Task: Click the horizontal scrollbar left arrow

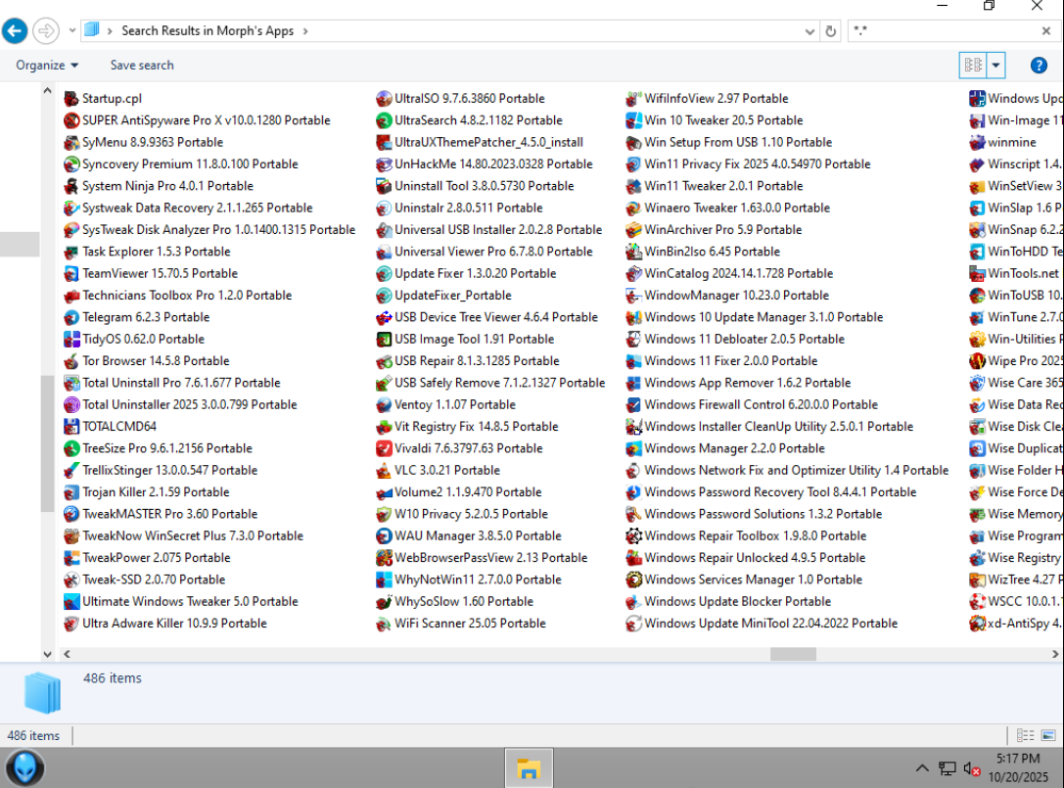Action: click(x=67, y=654)
